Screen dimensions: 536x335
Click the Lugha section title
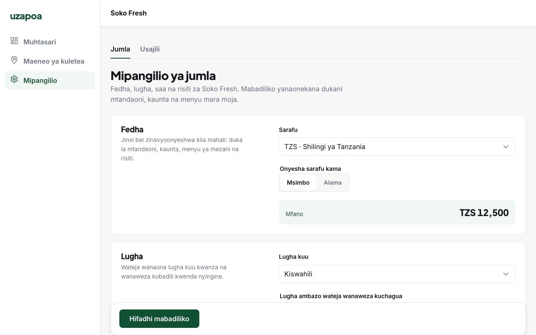[132, 256]
